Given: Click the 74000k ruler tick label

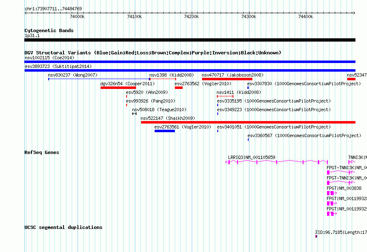Looking at the screenshot, I should [x=77, y=16].
